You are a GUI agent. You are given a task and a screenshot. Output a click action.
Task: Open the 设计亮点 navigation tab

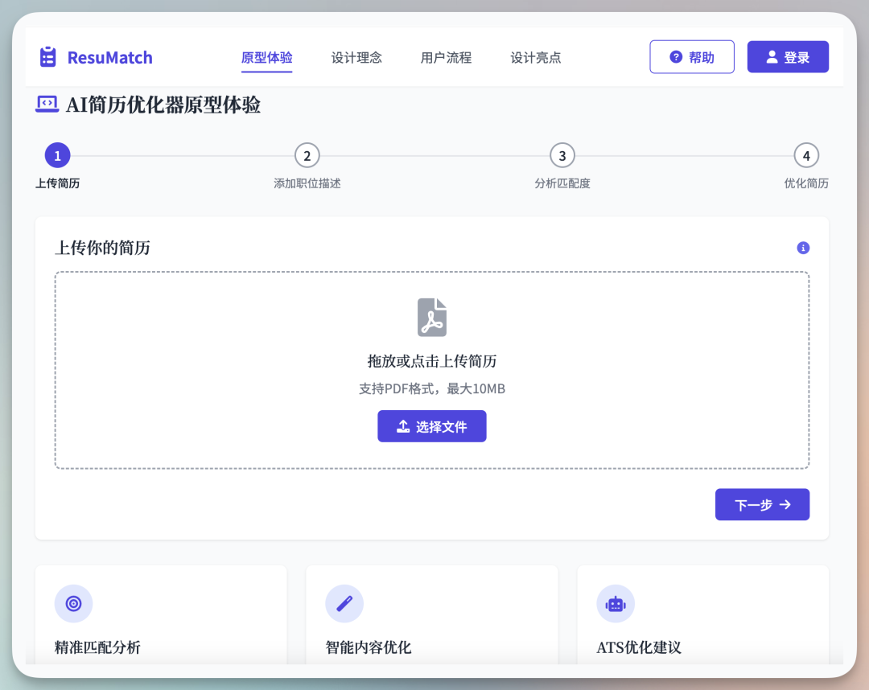point(536,57)
